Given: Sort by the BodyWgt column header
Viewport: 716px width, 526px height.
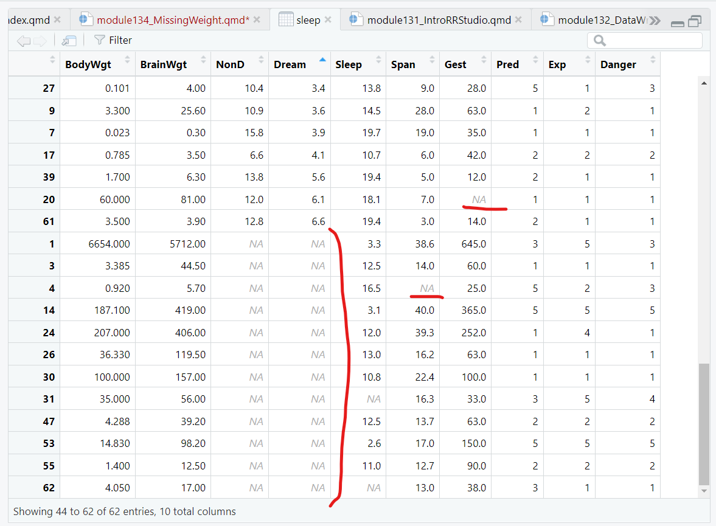Looking at the screenshot, I should click(88, 64).
